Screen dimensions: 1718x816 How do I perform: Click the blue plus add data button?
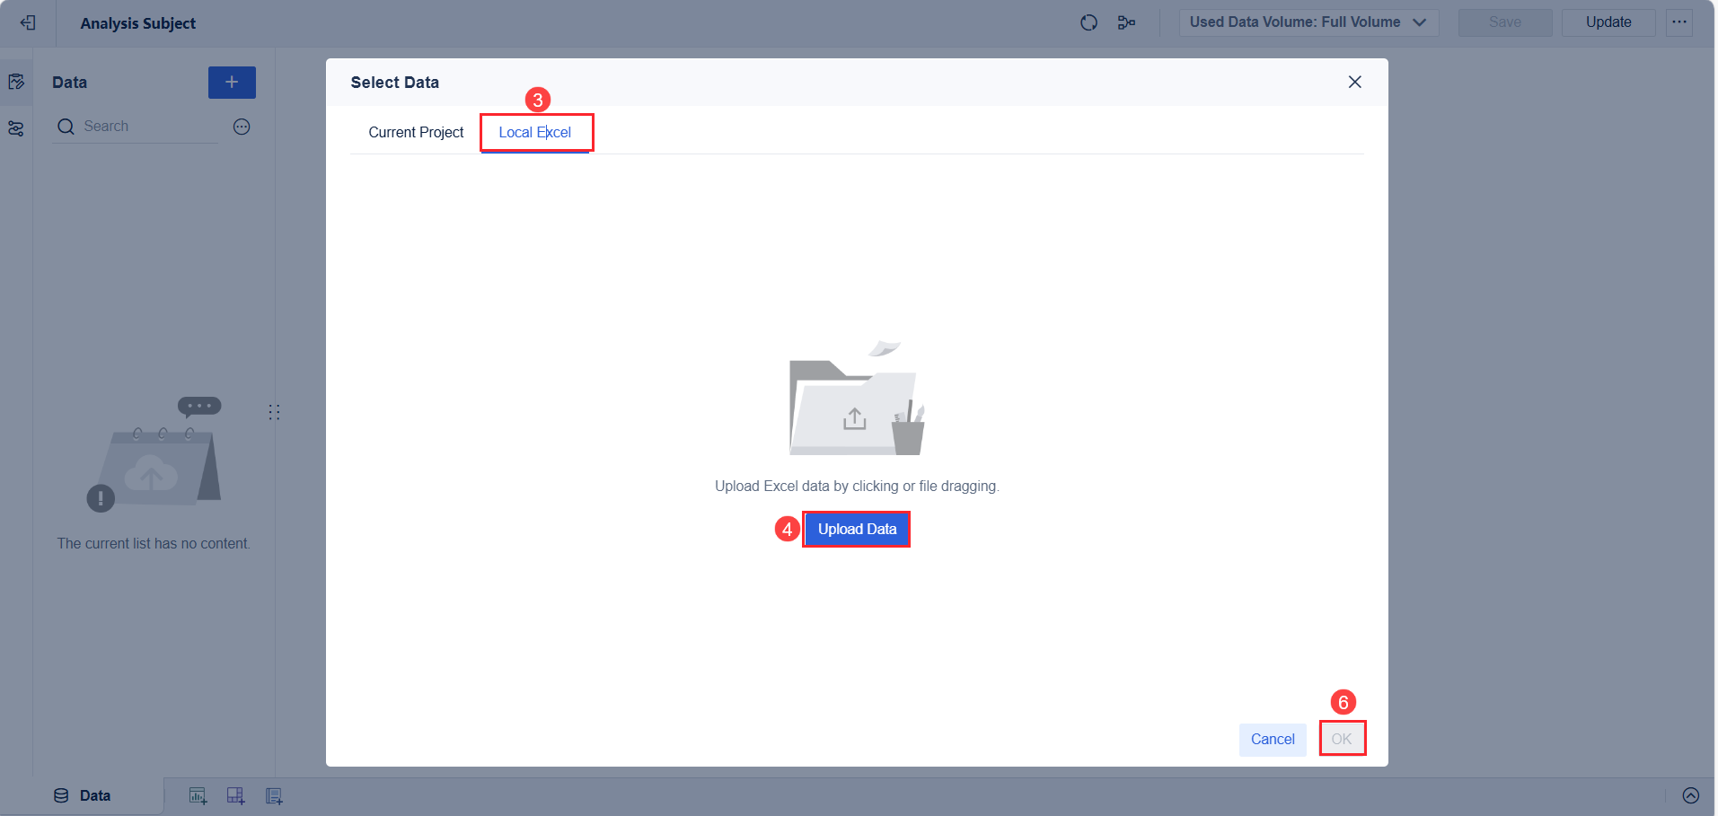point(232,83)
